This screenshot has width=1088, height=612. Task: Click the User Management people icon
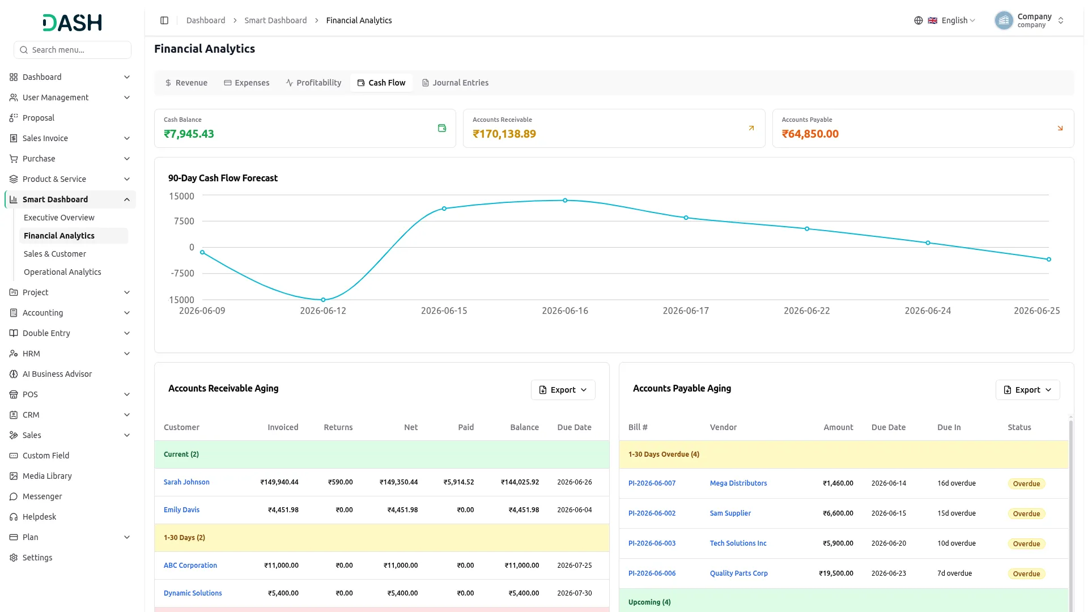[14, 97]
